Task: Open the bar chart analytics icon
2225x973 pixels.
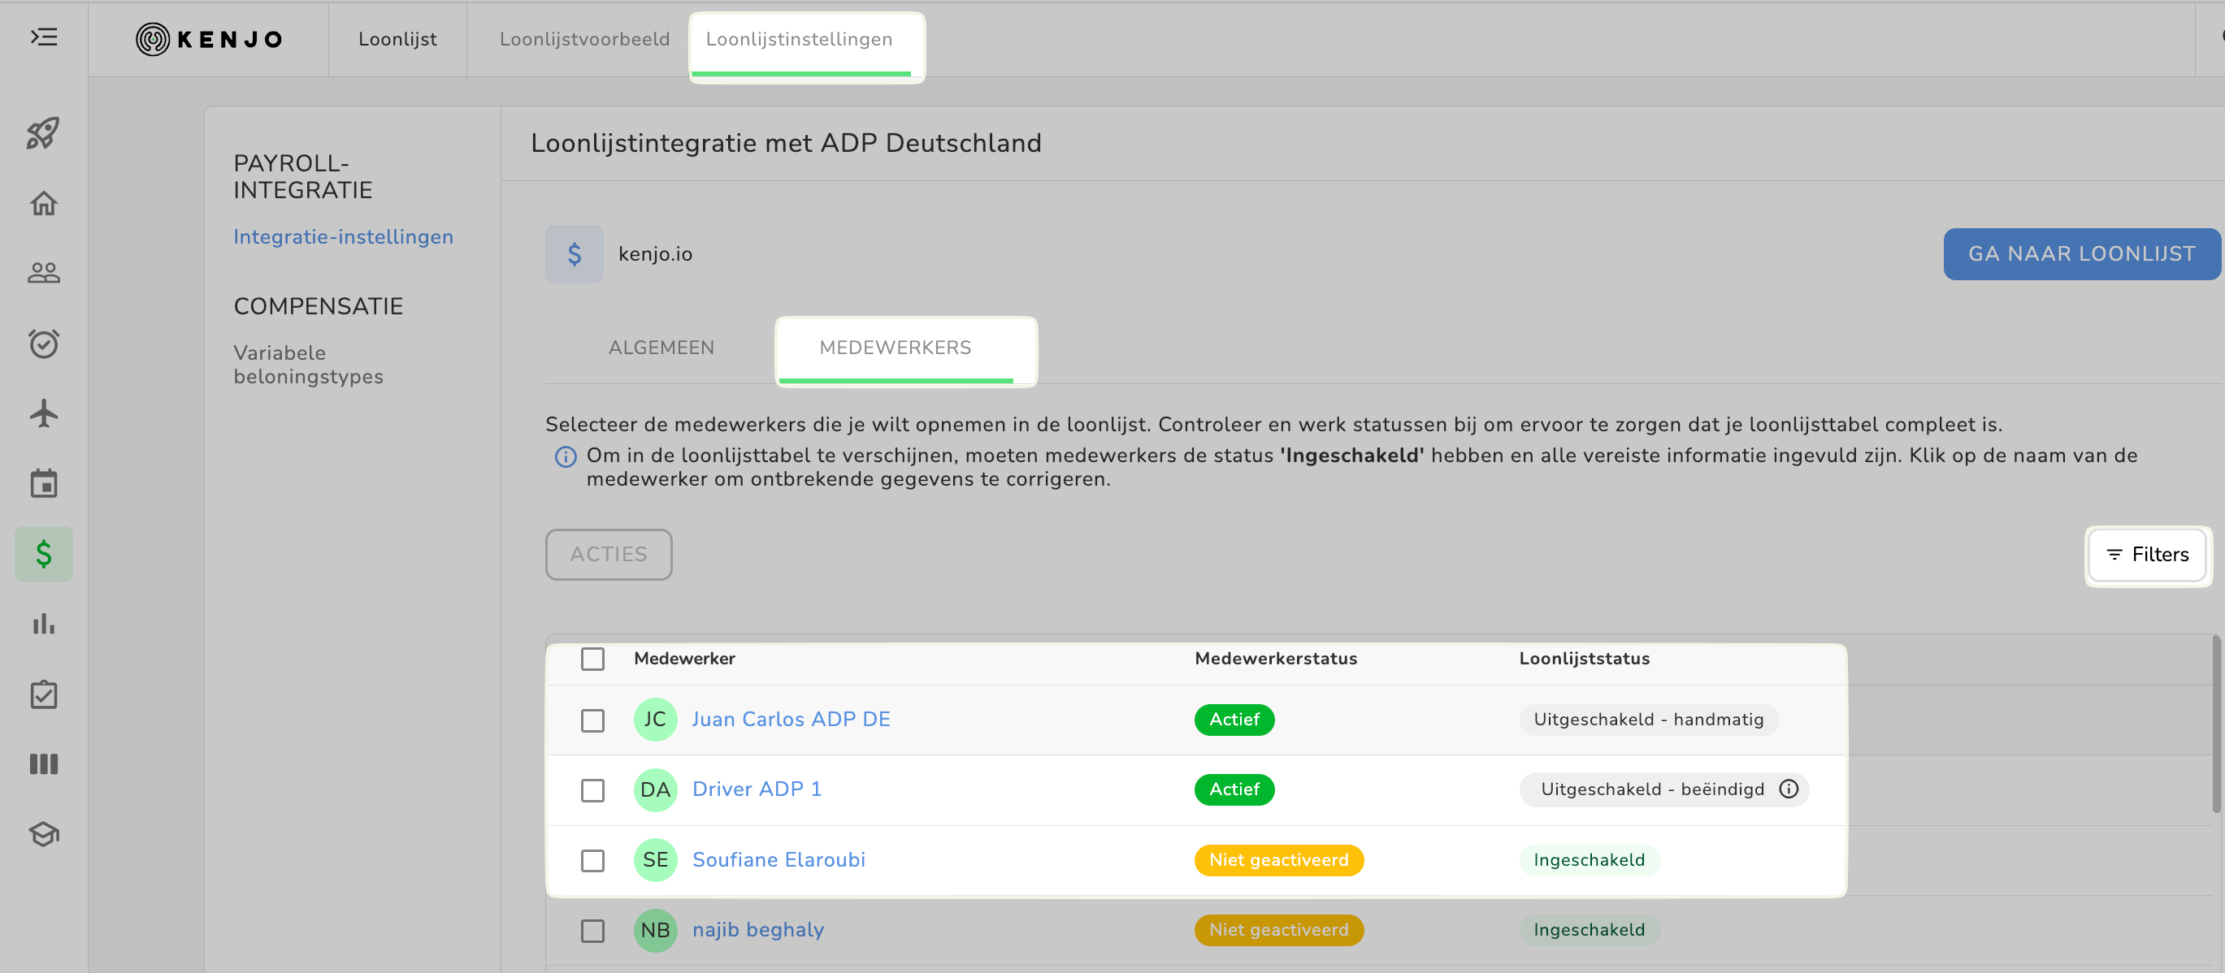Action: (x=43, y=623)
